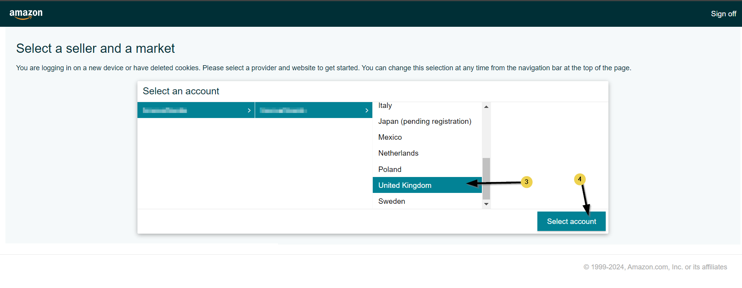Pick Netherlands from the marketplace list
Image resolution: width=742 pixels, height=288 pixels.
398,153
